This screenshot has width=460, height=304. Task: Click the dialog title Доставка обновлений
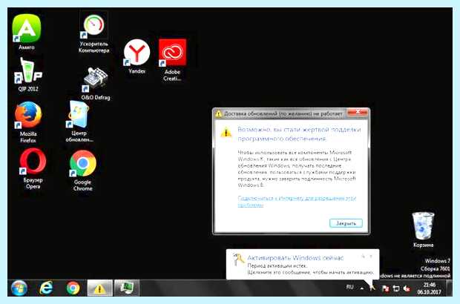pyautogui.click(x=283, y=113)
